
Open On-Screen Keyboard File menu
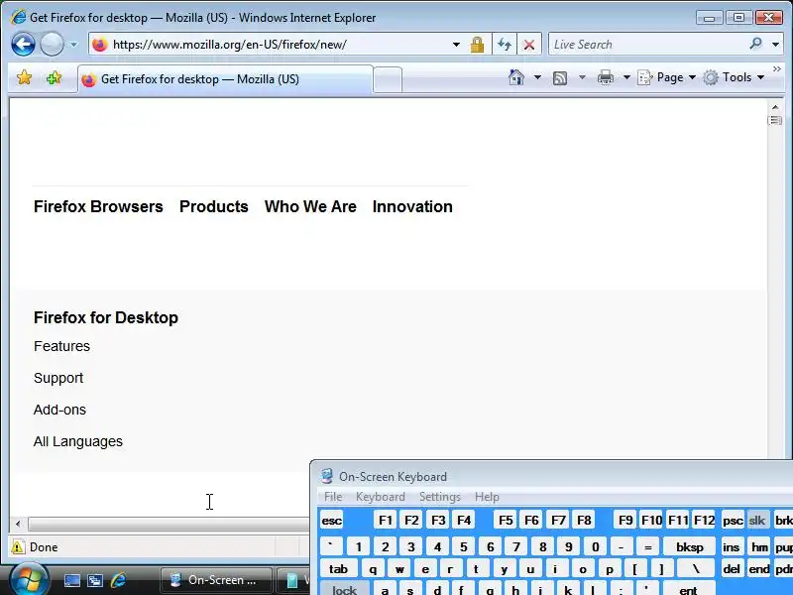[x=333, y=497]
